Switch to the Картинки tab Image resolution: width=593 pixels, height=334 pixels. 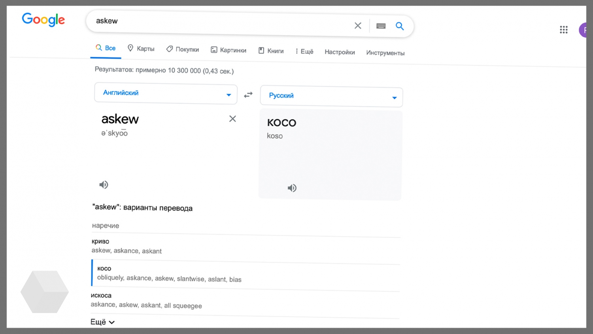click(229, 50)
